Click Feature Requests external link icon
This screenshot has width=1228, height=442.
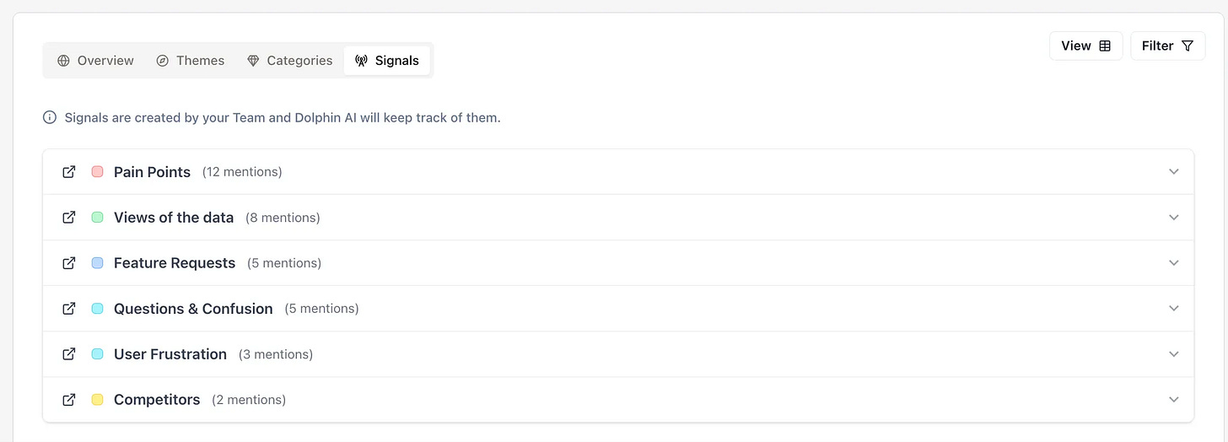[69, 263]
